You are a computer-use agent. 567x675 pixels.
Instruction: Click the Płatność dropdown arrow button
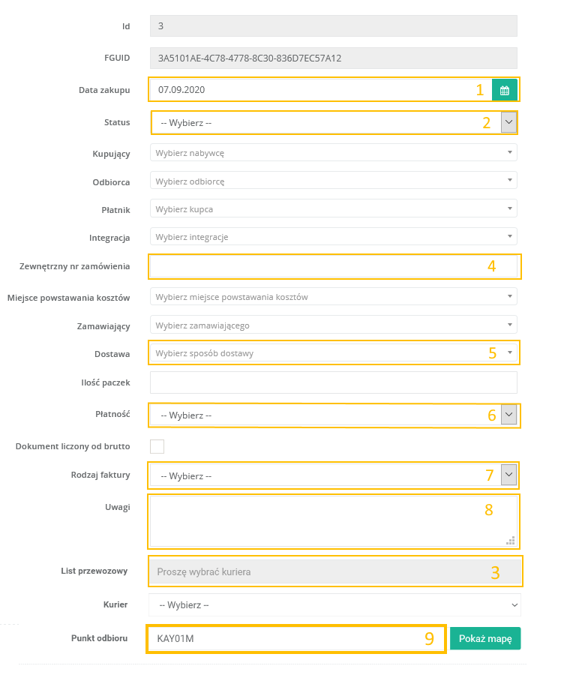pyautogui.click(x=508, y=415)
